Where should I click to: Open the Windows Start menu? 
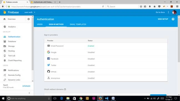coord(3,98)
